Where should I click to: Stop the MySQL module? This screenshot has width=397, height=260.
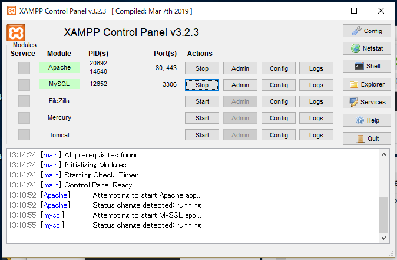(x=202, y=85)
